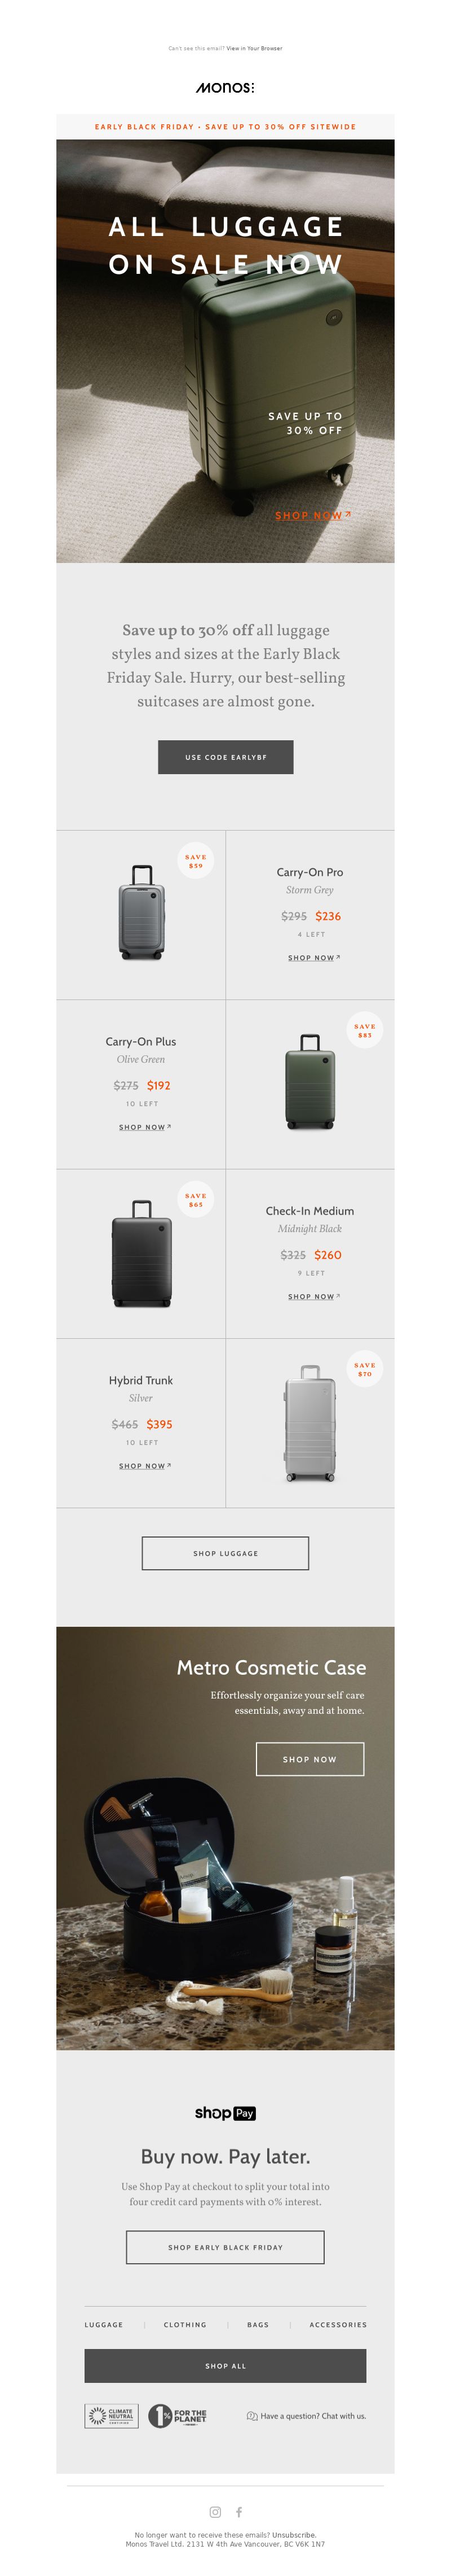Select the Clothing footer category
This screenshot has width=451, height=2576.
pos(185,2324)
